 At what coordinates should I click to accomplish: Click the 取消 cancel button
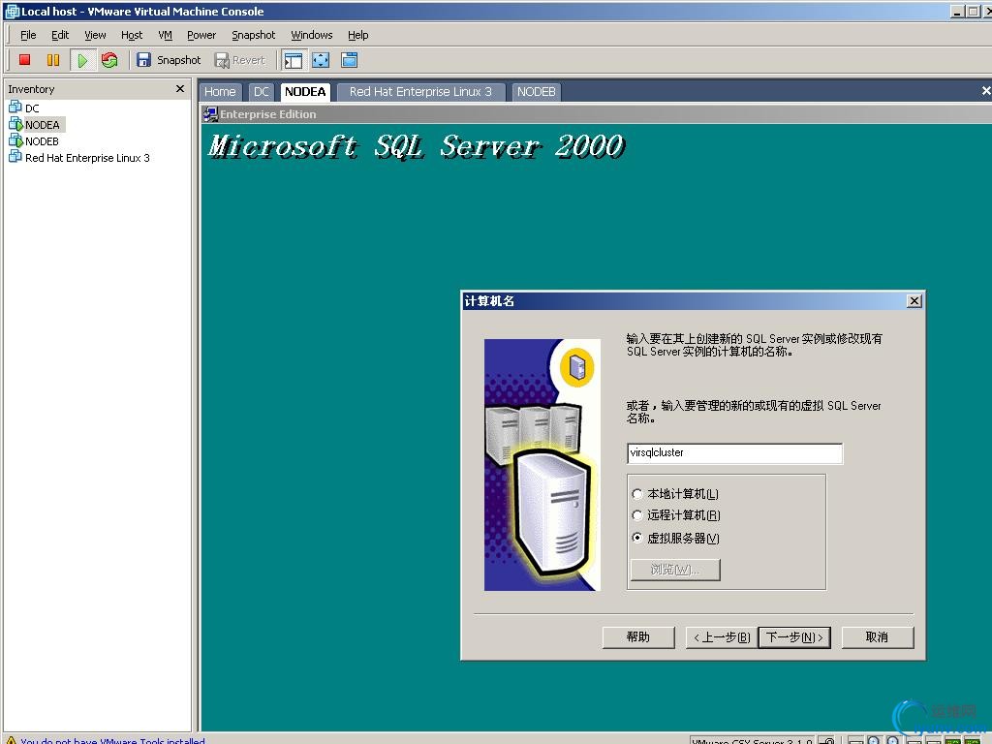pyautogui.click(x=878, y=637)
